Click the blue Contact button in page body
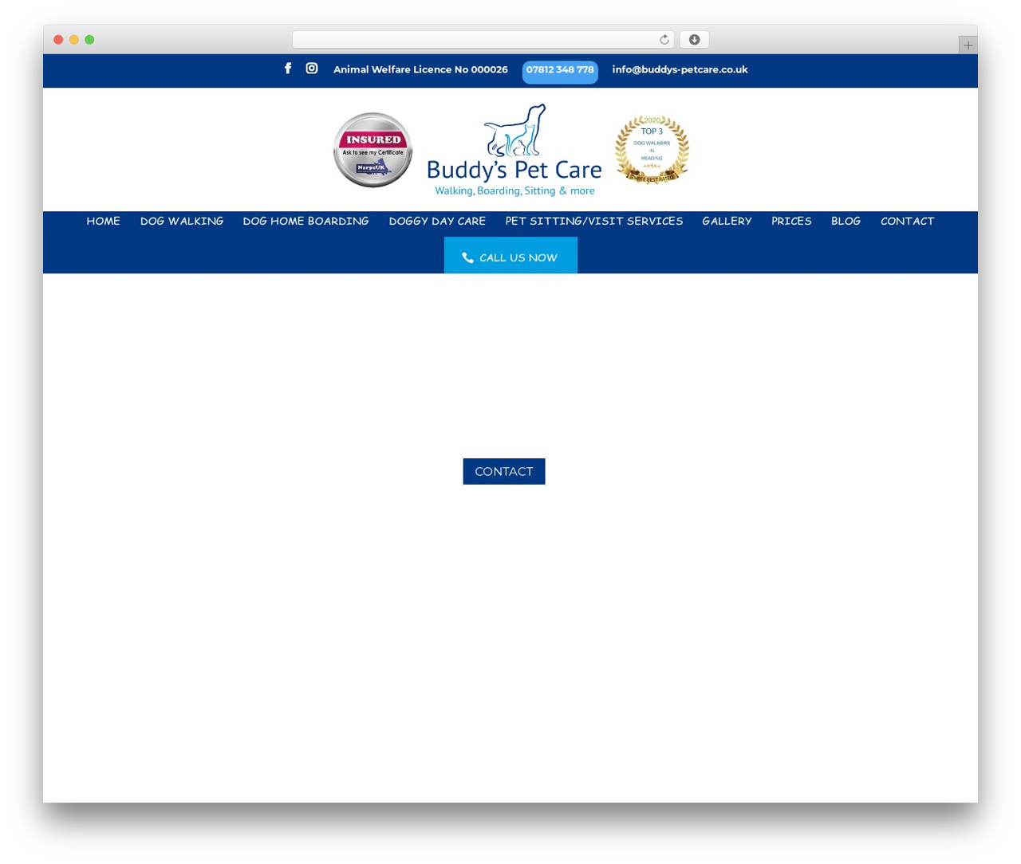Viewport: 1021px width, 864px height. pyautogui.click(x=504, y=471)
